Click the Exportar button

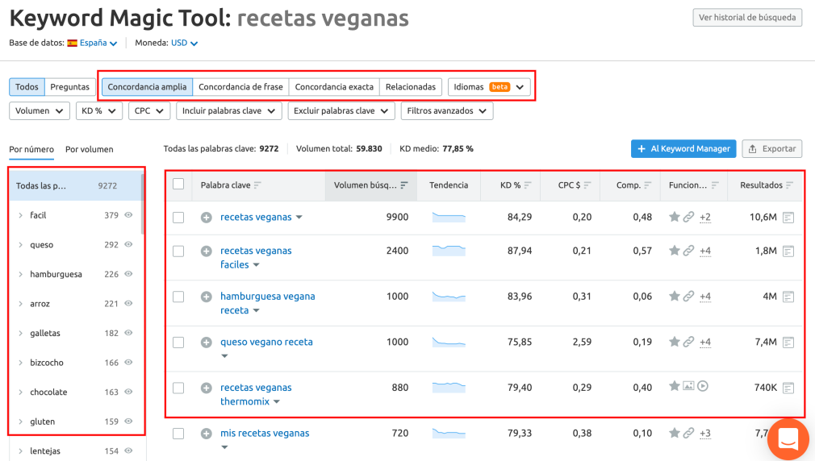[772, 149]
